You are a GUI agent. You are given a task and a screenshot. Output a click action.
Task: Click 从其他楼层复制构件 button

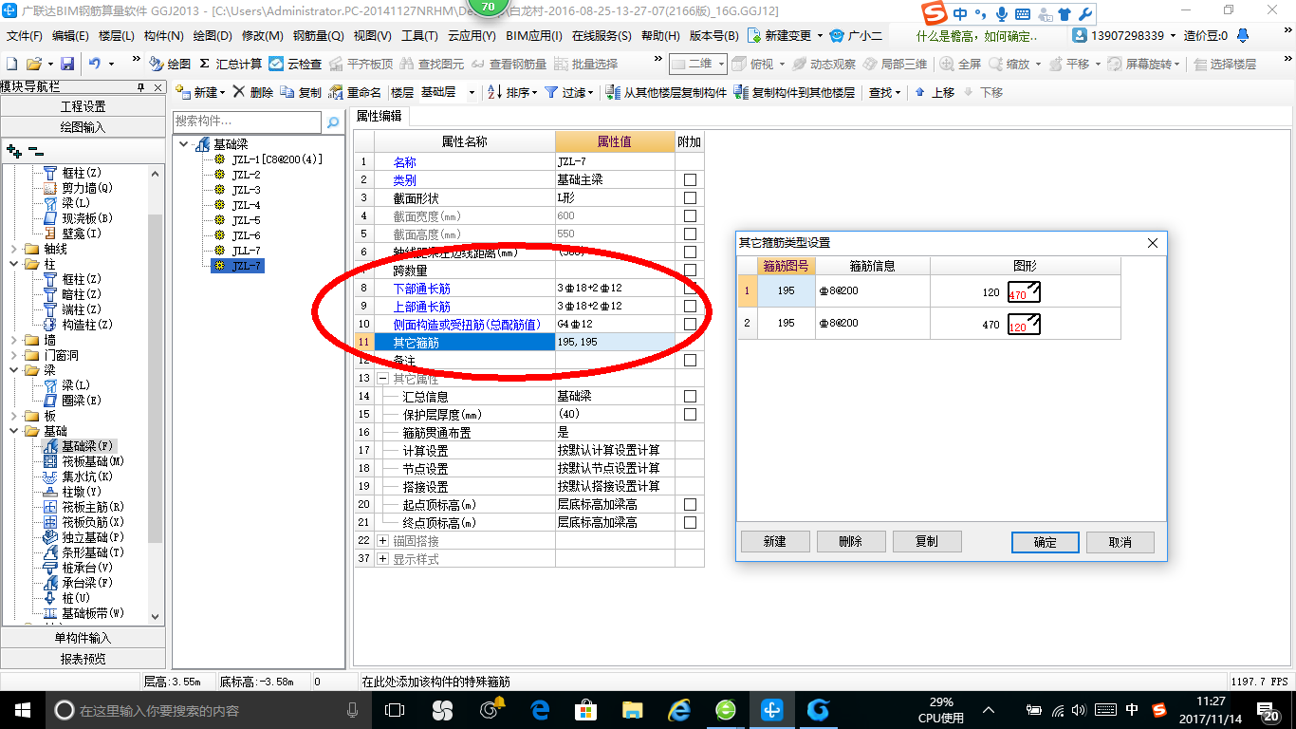667,92
